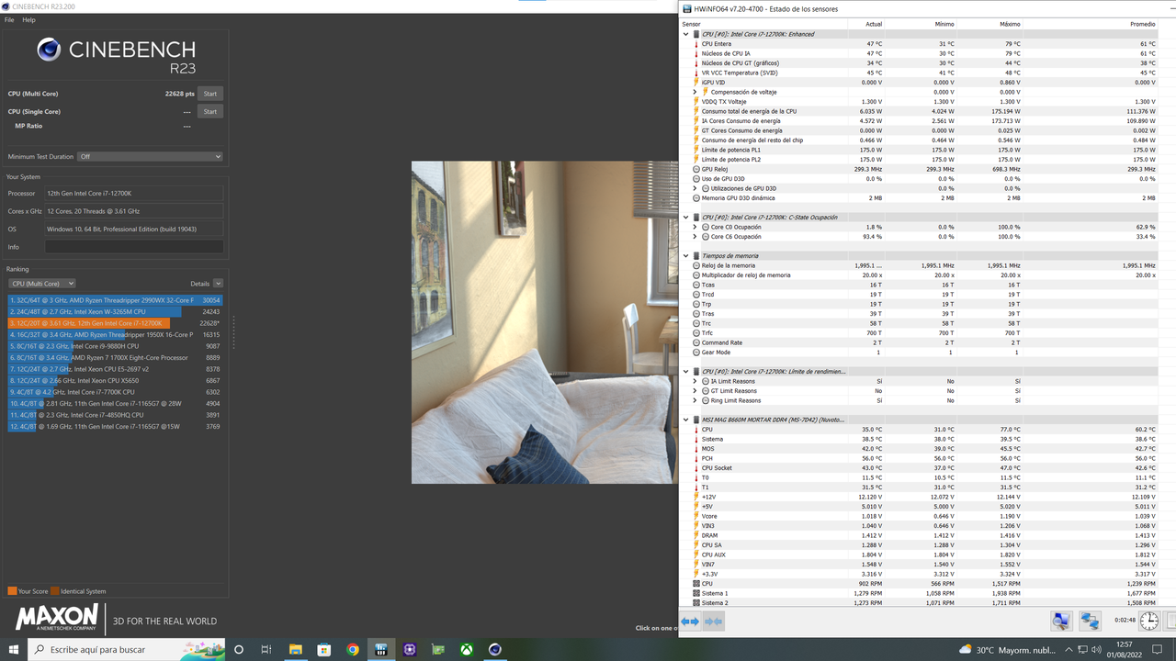Image resolution: width=1176 pixels, height=661 pixels.
Task: Switch to HWiNFO64 taskbar icon
Action: (x=380, y=649)
